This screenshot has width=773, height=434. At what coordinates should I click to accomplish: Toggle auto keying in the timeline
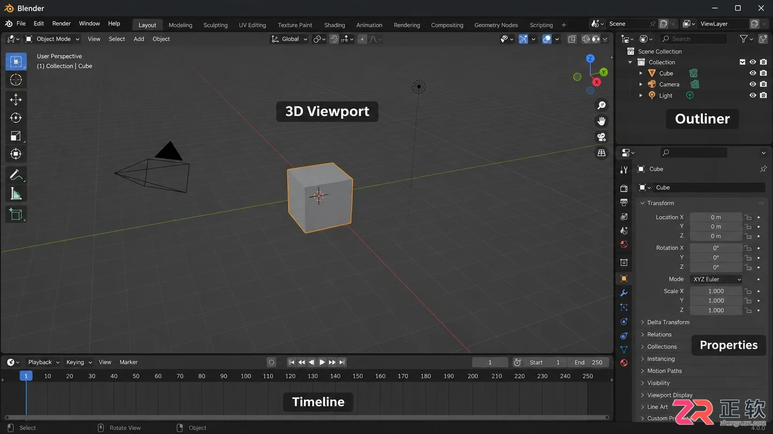(x=272, y=362)
